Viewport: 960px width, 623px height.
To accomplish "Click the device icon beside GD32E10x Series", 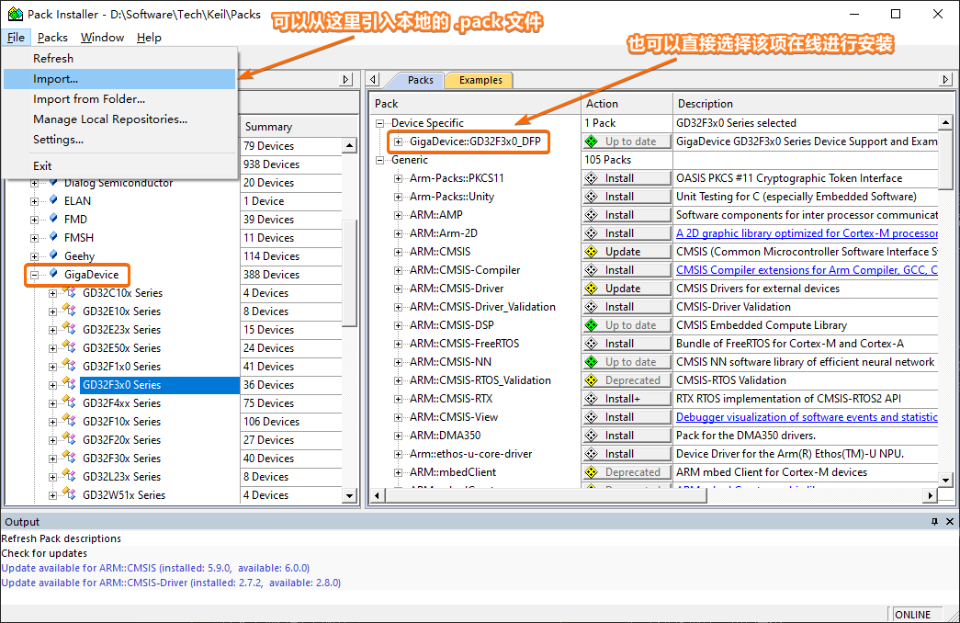I will point(70,311).
